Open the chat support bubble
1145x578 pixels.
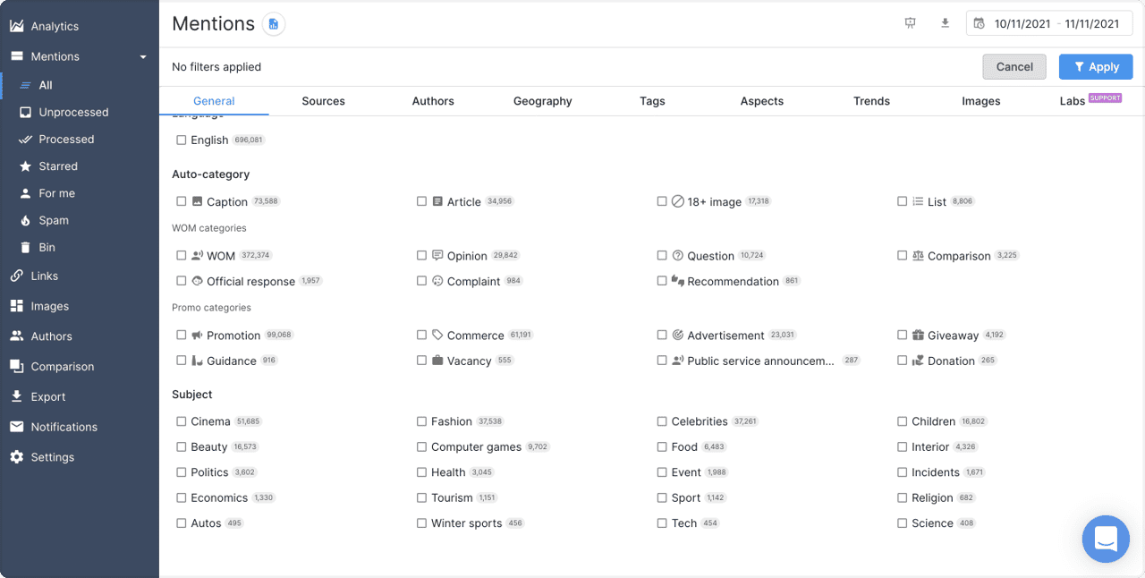(x=1106, y=539)
